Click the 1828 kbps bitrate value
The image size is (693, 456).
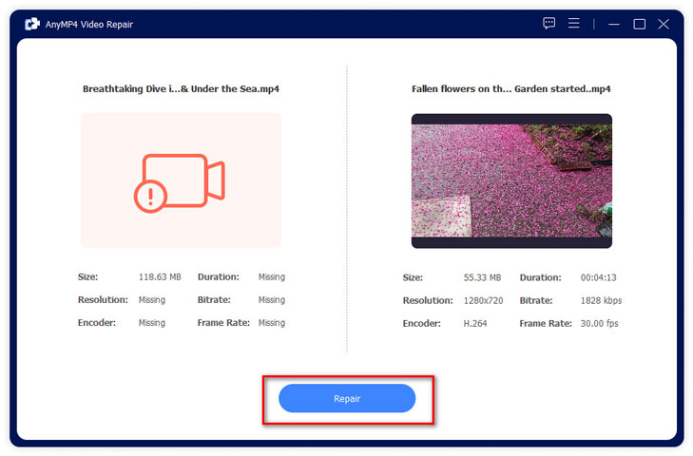(602, 300)
